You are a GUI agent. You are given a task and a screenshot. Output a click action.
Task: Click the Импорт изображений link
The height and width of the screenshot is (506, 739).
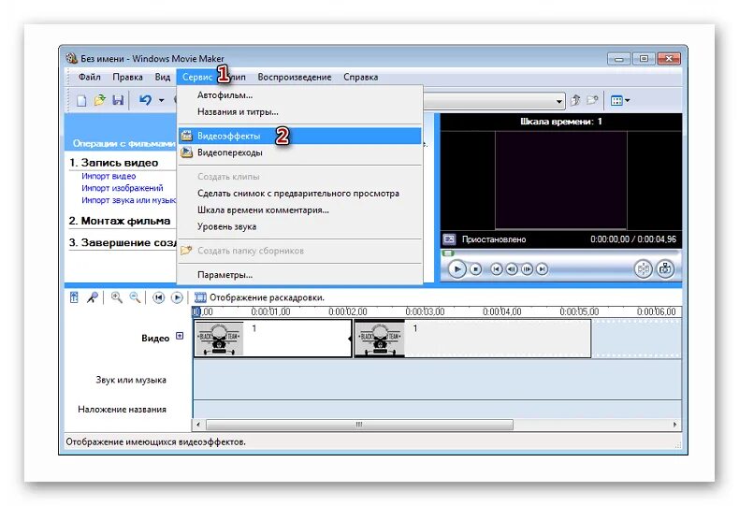(x=122, y=188)
